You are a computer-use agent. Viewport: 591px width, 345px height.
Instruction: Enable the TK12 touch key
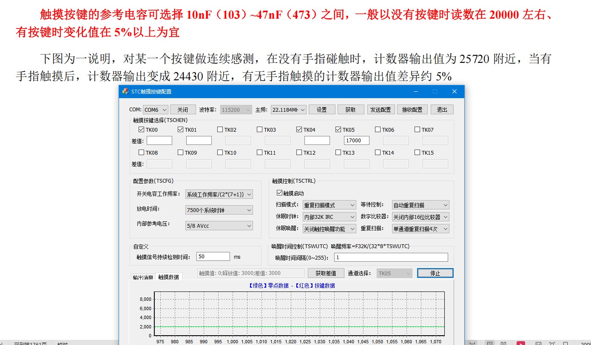(x=299, y=153)
